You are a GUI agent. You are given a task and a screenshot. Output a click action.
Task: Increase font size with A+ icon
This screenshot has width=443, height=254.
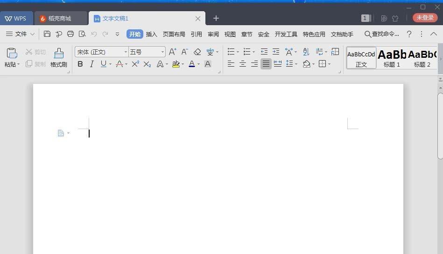click(172, 52)
